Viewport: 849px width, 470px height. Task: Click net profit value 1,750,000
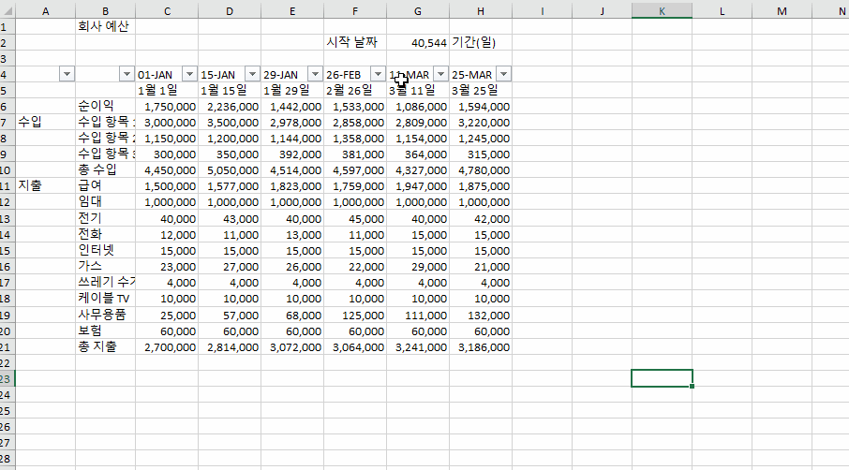[x=167, y=107]
